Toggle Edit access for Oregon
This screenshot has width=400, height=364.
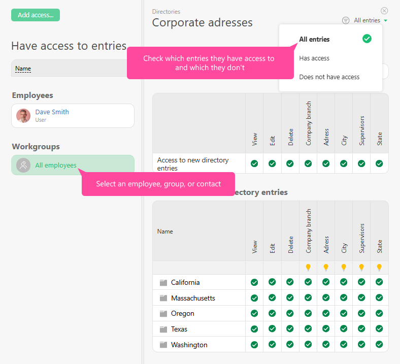tap(272, 313)
